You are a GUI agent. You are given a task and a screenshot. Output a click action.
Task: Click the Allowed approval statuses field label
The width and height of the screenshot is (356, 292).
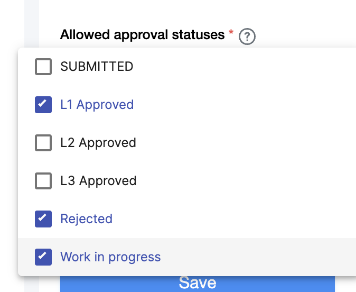(142, 35)
